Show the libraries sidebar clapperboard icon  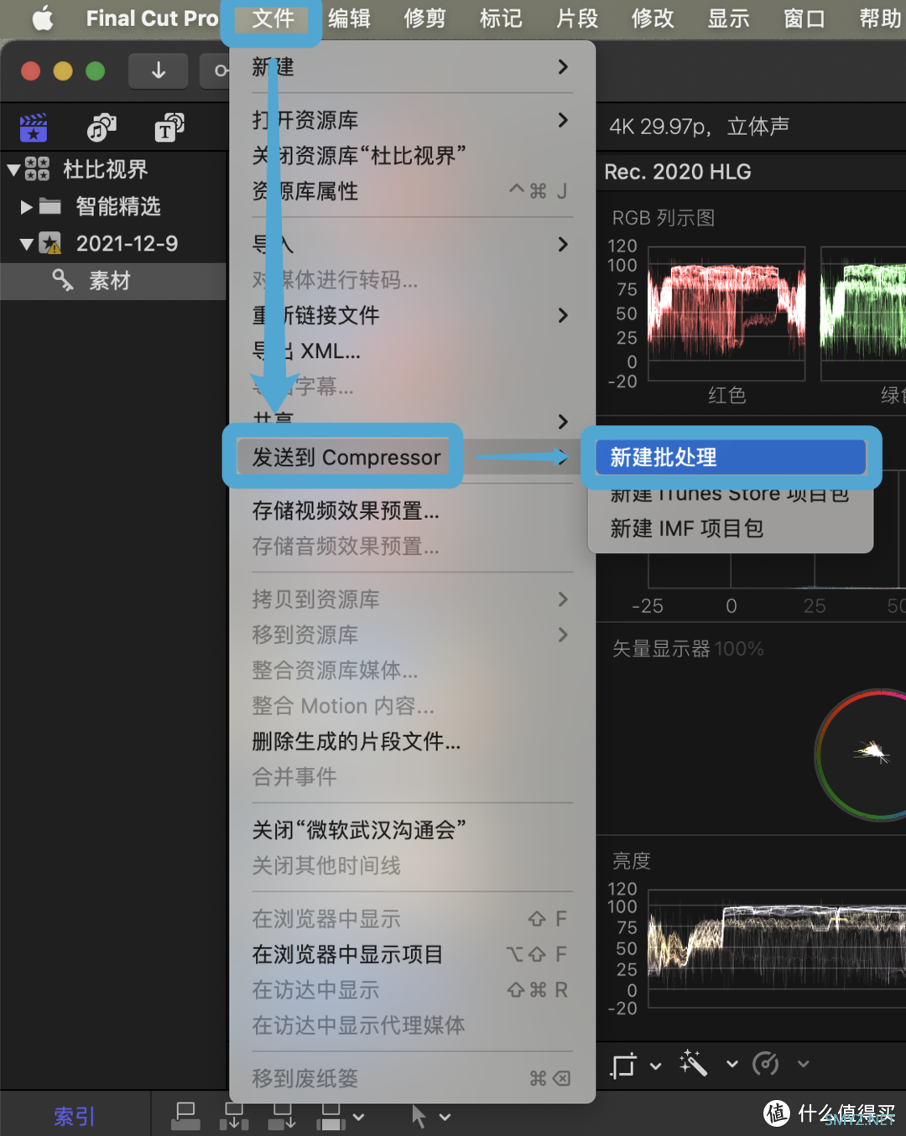pos(34,128)
